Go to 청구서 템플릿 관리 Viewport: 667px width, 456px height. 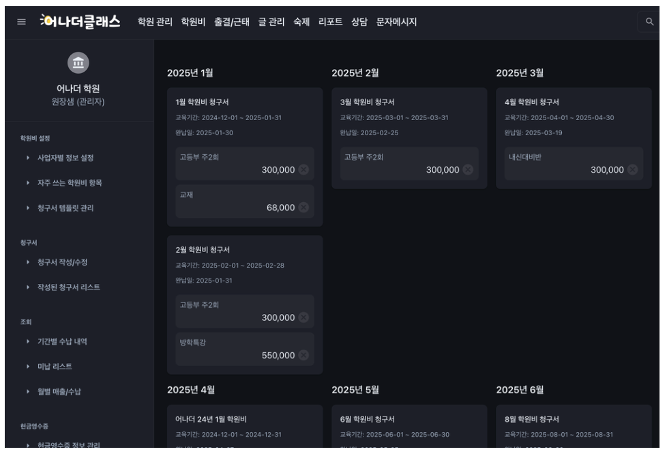65,208
